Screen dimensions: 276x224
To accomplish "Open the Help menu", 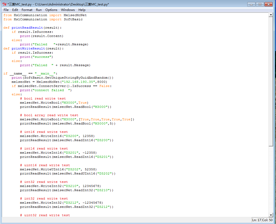I will point(82,10).
